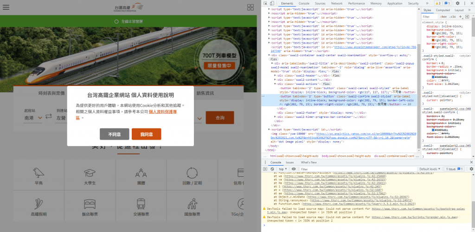This screenshot has width=475, height=232.
Task: Switch to the Application tab
Action: [395, 3]
